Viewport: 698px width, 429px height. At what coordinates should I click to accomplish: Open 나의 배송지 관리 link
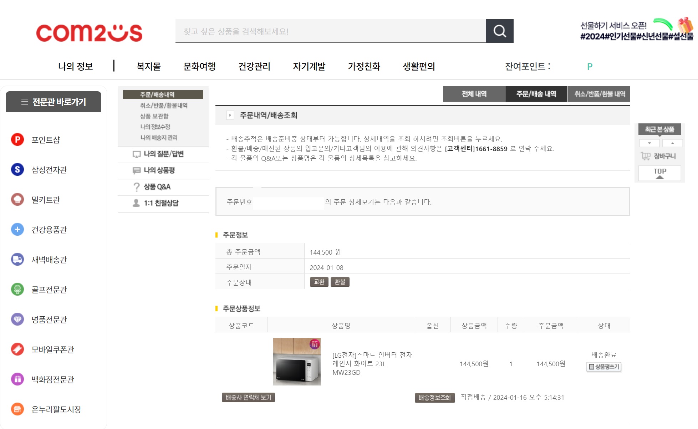[159, 138]
